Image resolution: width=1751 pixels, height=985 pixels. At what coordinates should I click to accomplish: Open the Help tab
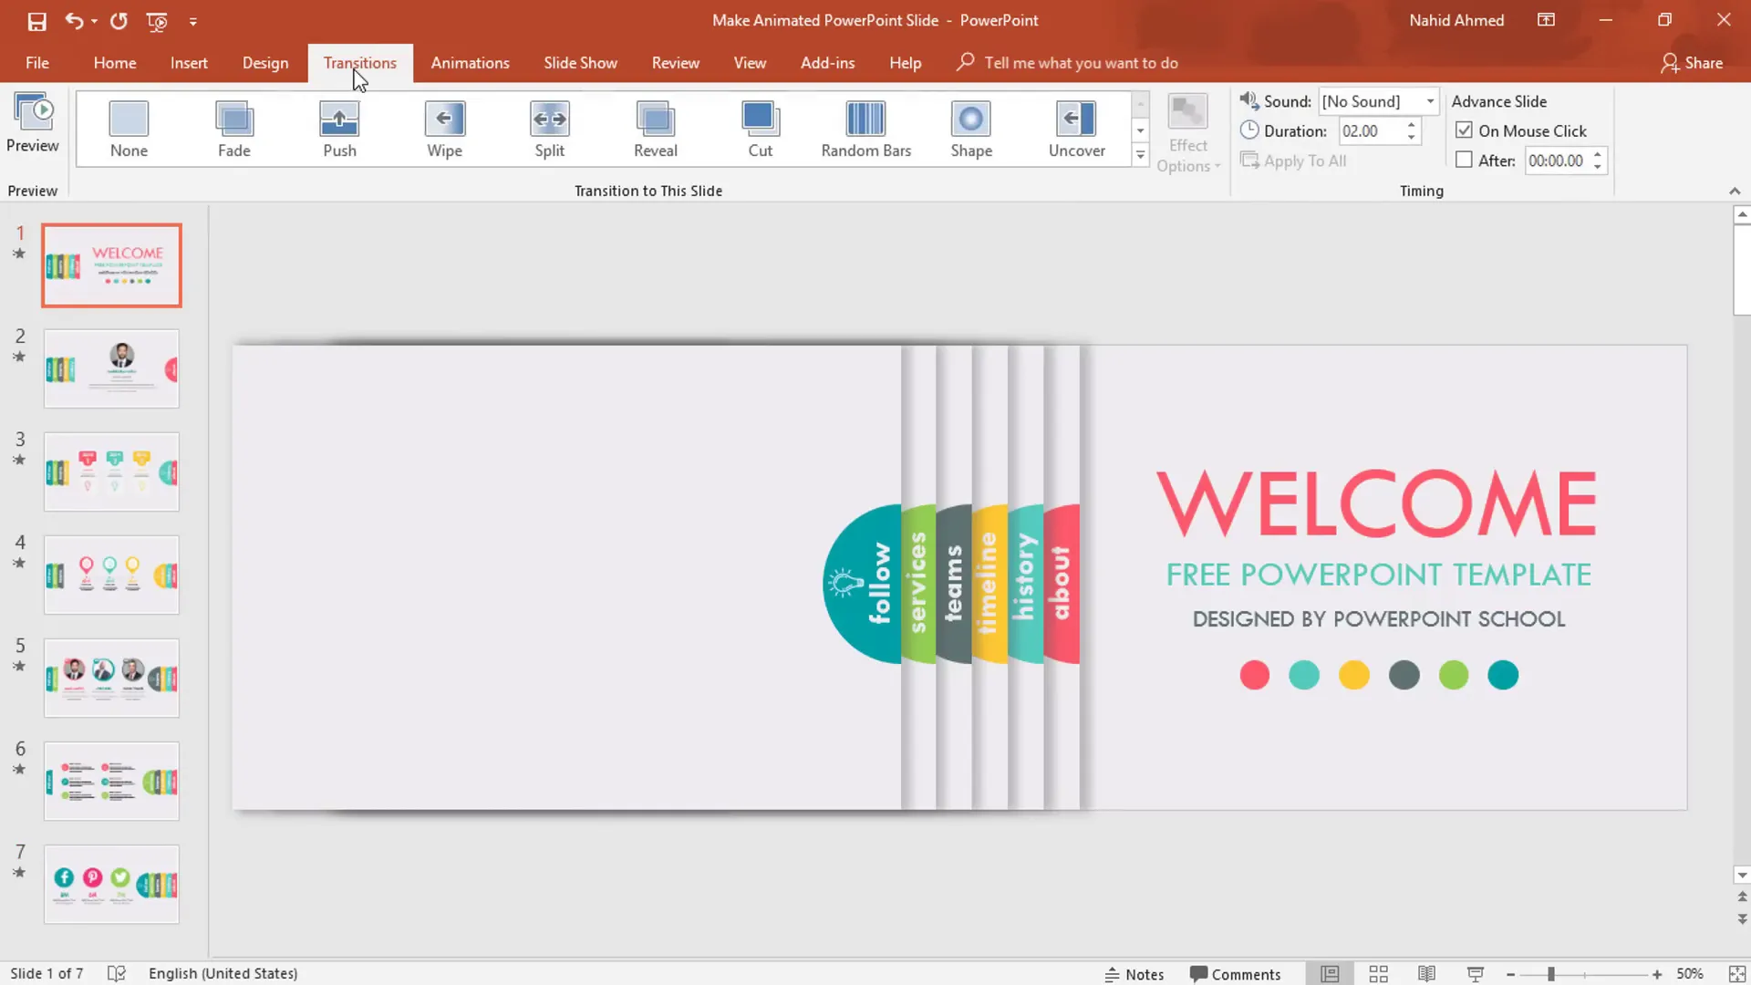906,63
